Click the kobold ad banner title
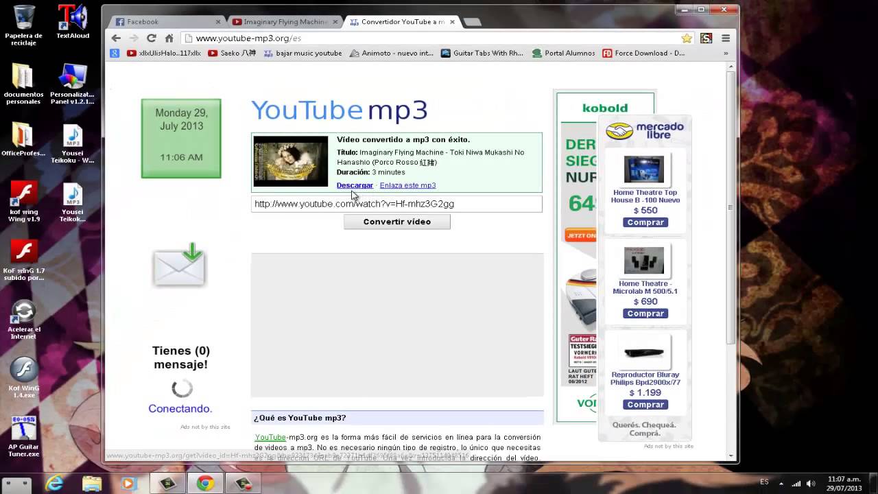 point(605,108)
